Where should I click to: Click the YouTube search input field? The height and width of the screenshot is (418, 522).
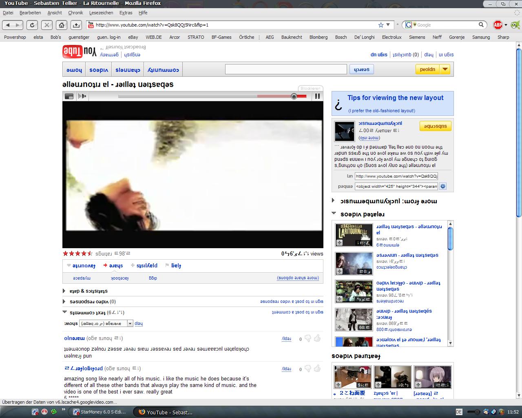click(x=286, y=69)
